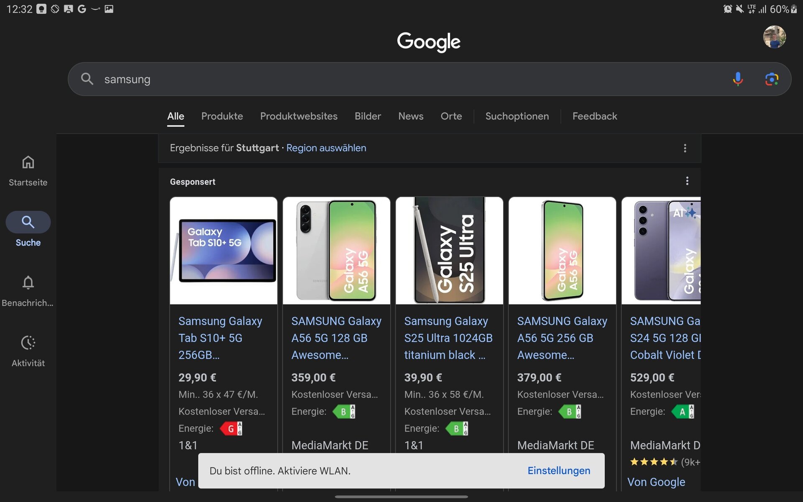Tap the voice search microphone icon

coord(738,79)
